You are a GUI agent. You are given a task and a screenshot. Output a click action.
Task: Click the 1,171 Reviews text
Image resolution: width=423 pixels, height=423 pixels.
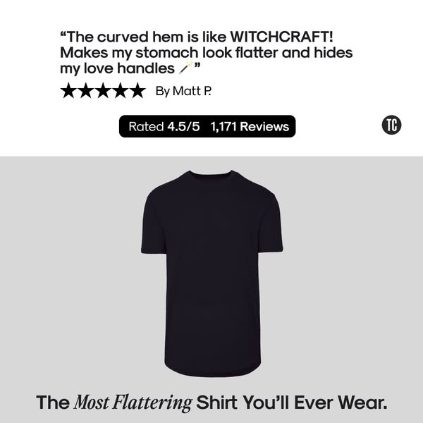250,126
